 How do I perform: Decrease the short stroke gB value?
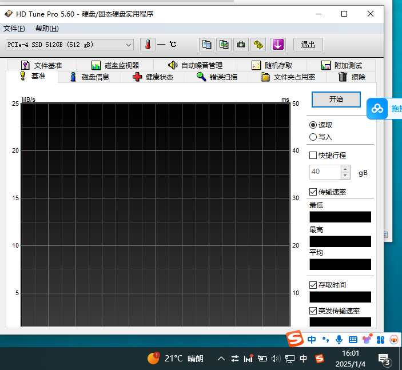[345, 175]
